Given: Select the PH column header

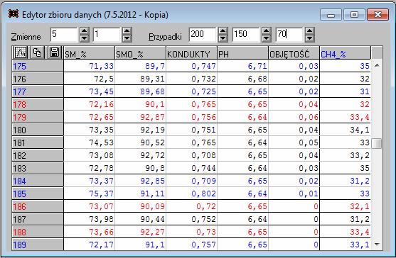Looking at the screenshot, I should point(242,53).
